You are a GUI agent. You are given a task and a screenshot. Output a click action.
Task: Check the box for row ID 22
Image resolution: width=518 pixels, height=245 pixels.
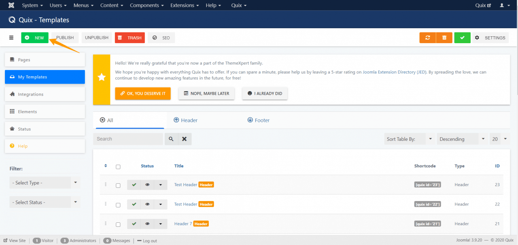pos(118,205)
